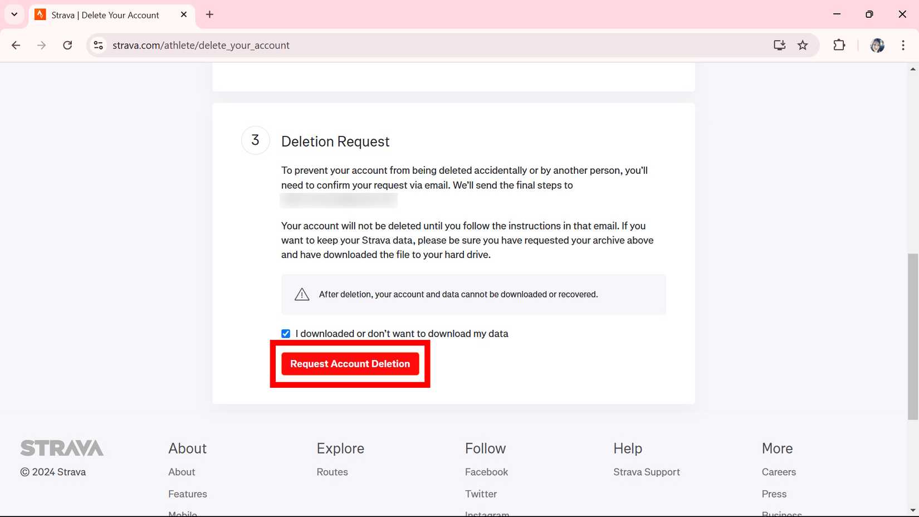Open Strava Support under Help
The height and width of the screenshot is (517, 919).
click(x=646, y=471)
